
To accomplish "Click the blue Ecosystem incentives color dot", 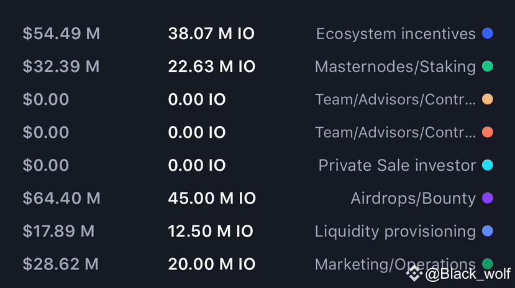I will pos(488,33).
